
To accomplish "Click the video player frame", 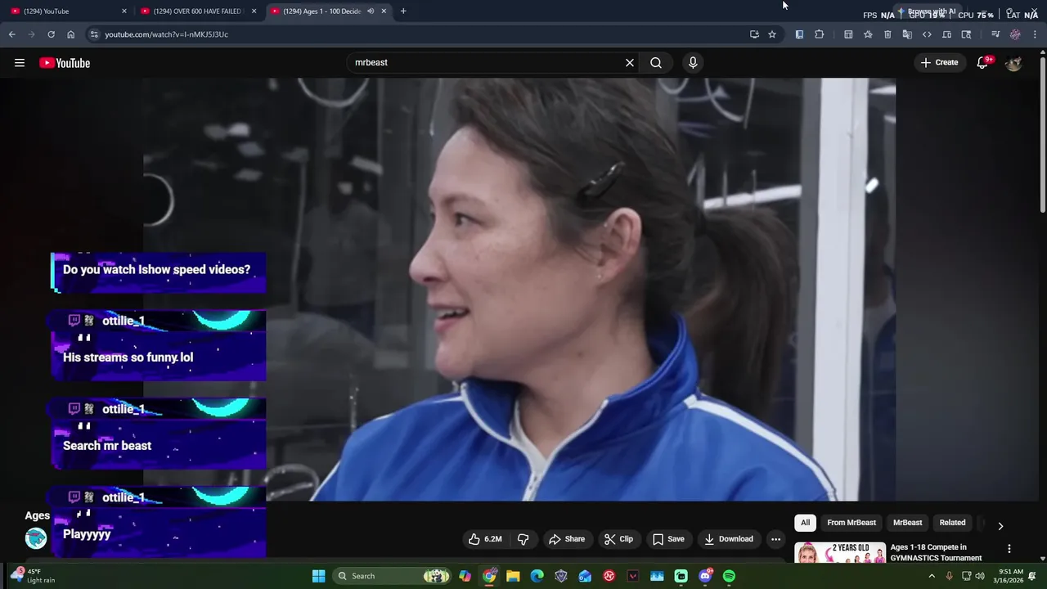I will 519,290.
